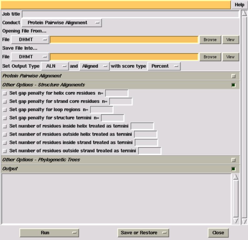
Task: Open the Percent score type dropdown
Action: (164, 66)
